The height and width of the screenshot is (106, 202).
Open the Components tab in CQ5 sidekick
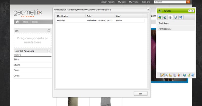pyautogui.click(x=160, y=17)
